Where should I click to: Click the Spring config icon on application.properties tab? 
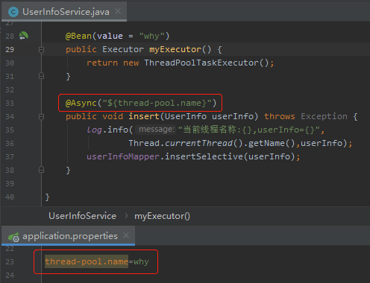(13, 237)
